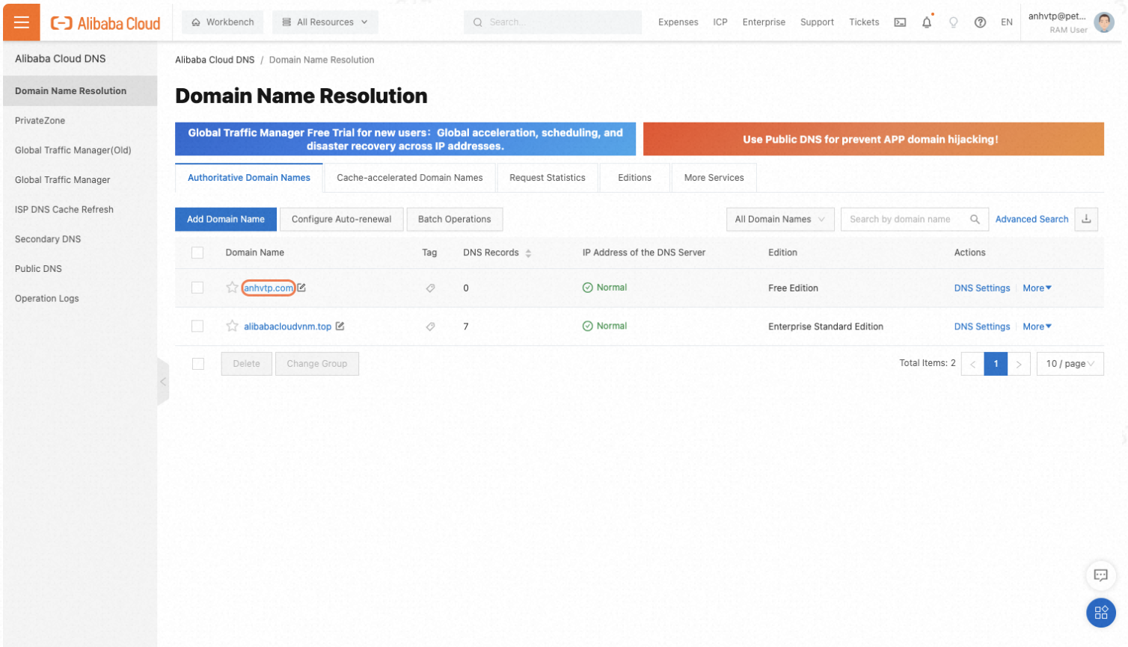Open the alibabacloudvnm.top domain link
Image resolution: width=1128 pixels, height=647 pixels.
pos(287,326)
